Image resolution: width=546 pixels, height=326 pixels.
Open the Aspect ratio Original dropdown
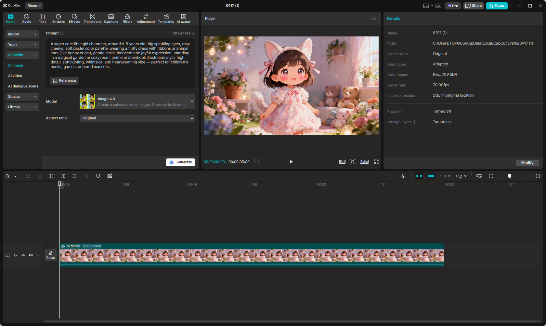pos(137,118)
